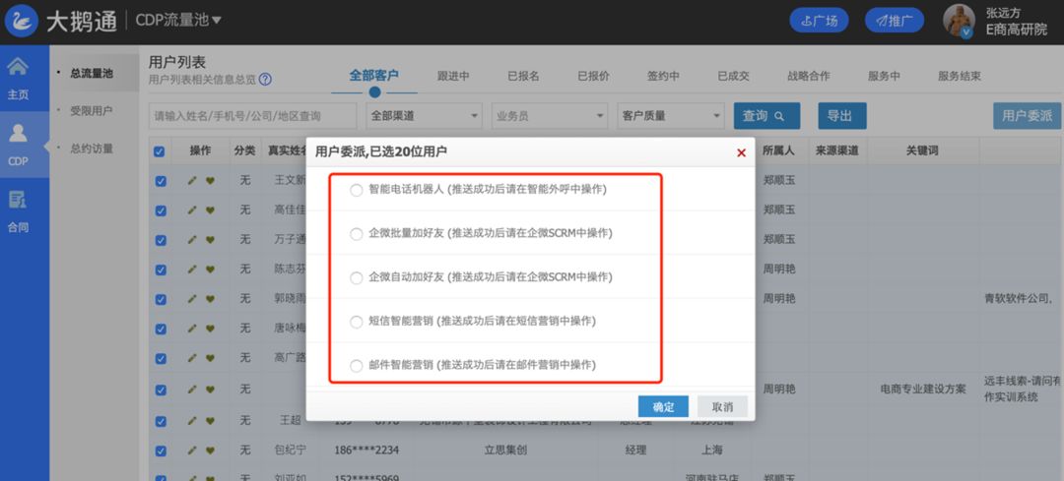Select the 企微自动加好友 radio option
This screenshot has width=1064, height=481.
pos(357,278)
